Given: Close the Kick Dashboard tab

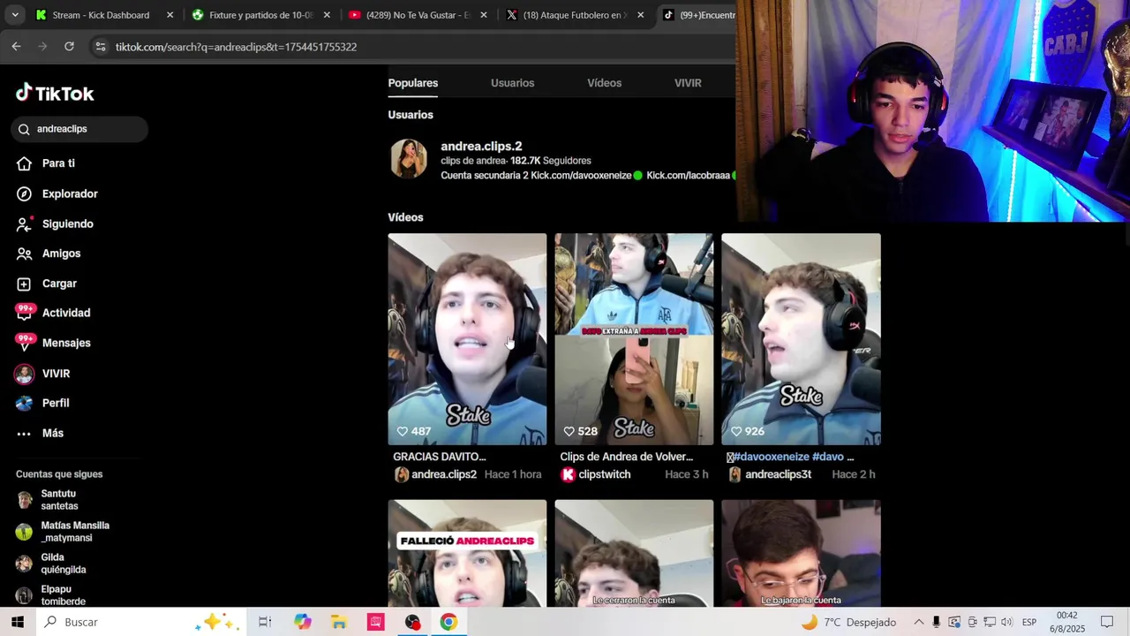Looking at the screenshot, I should pos(170,15).
